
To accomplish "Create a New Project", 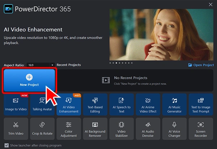I will (x=29, y=80).
